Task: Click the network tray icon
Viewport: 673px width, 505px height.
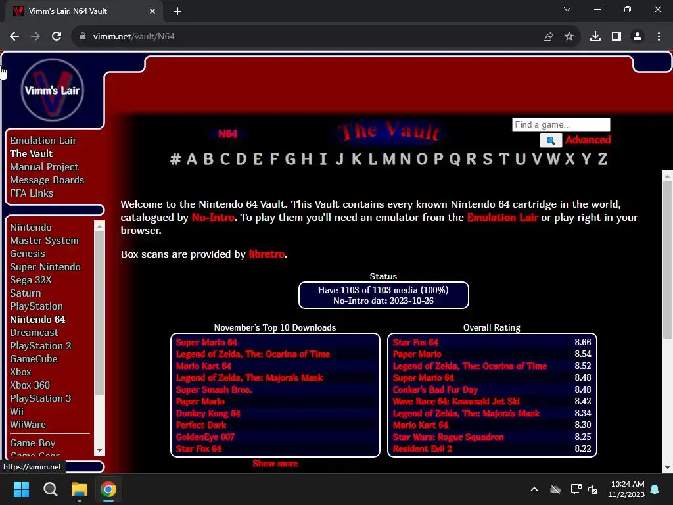Action: 576,489
